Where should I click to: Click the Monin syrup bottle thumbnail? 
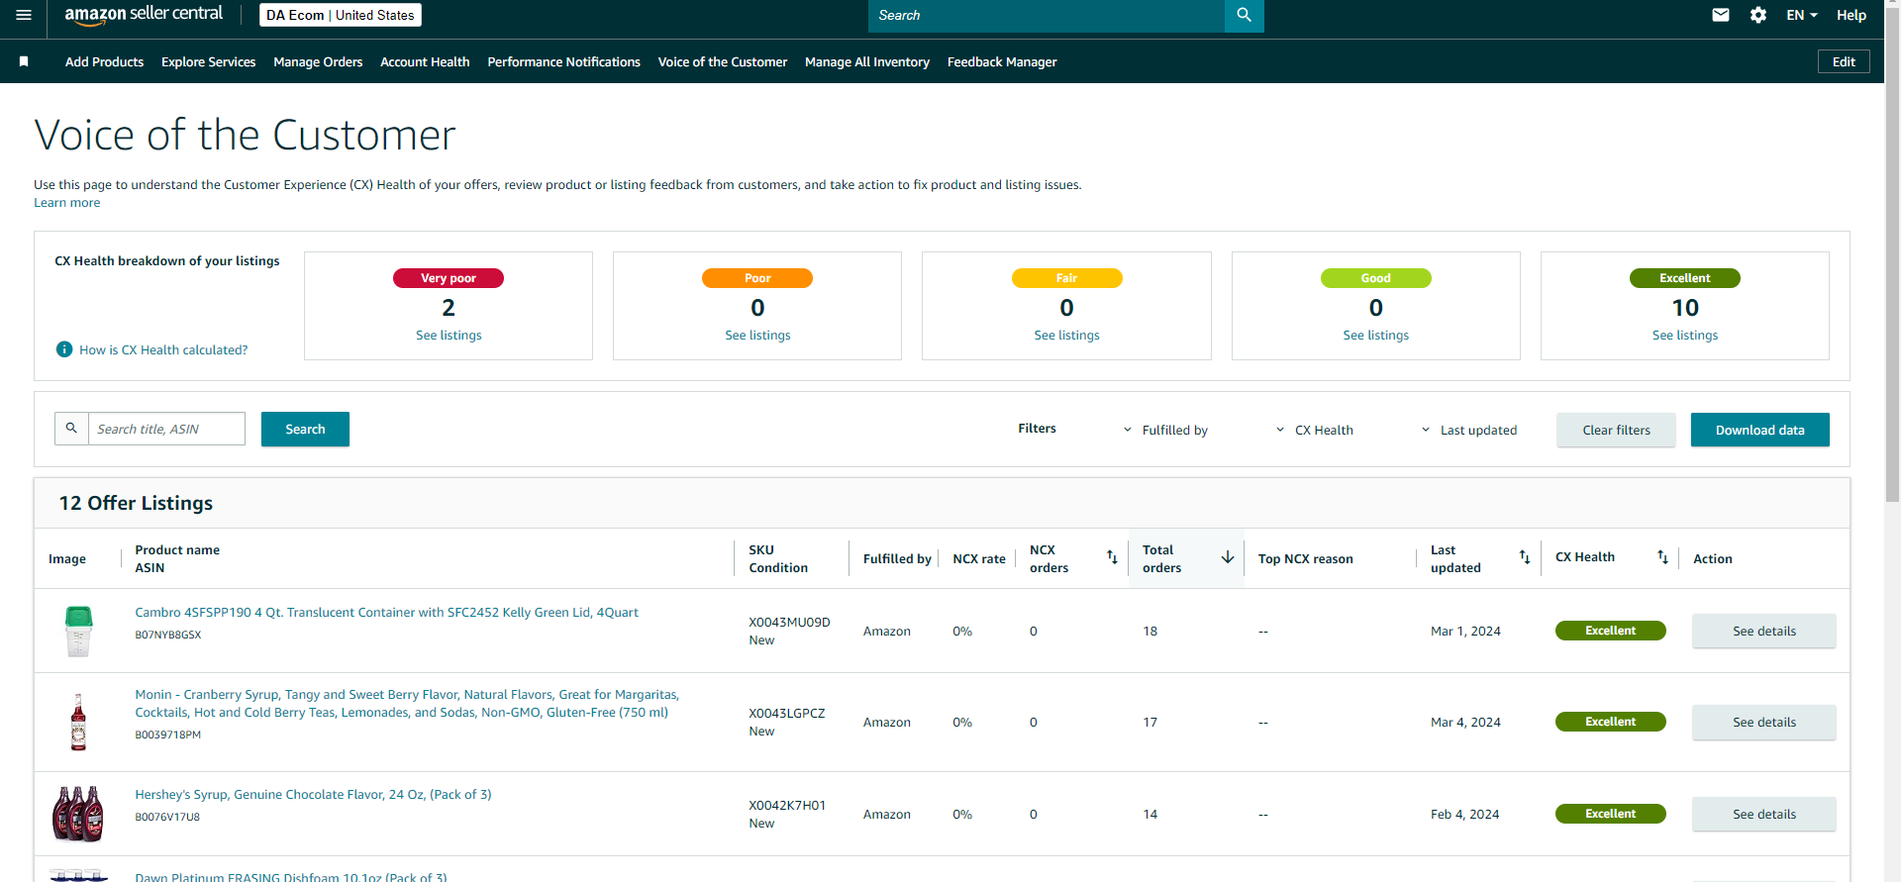point(78,722)
